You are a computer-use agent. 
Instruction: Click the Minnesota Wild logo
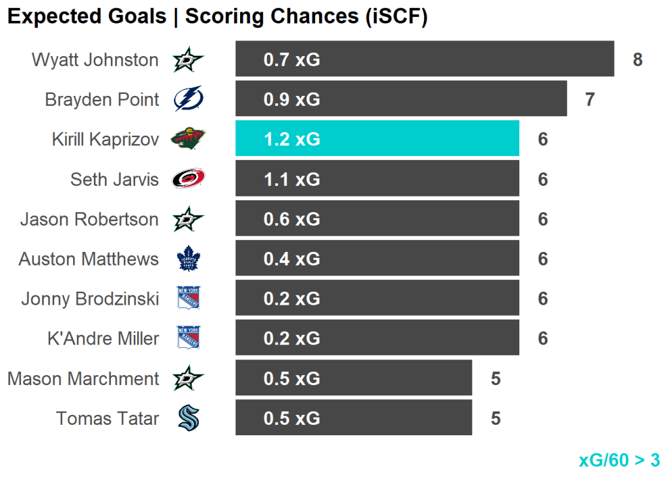(189, 139)
